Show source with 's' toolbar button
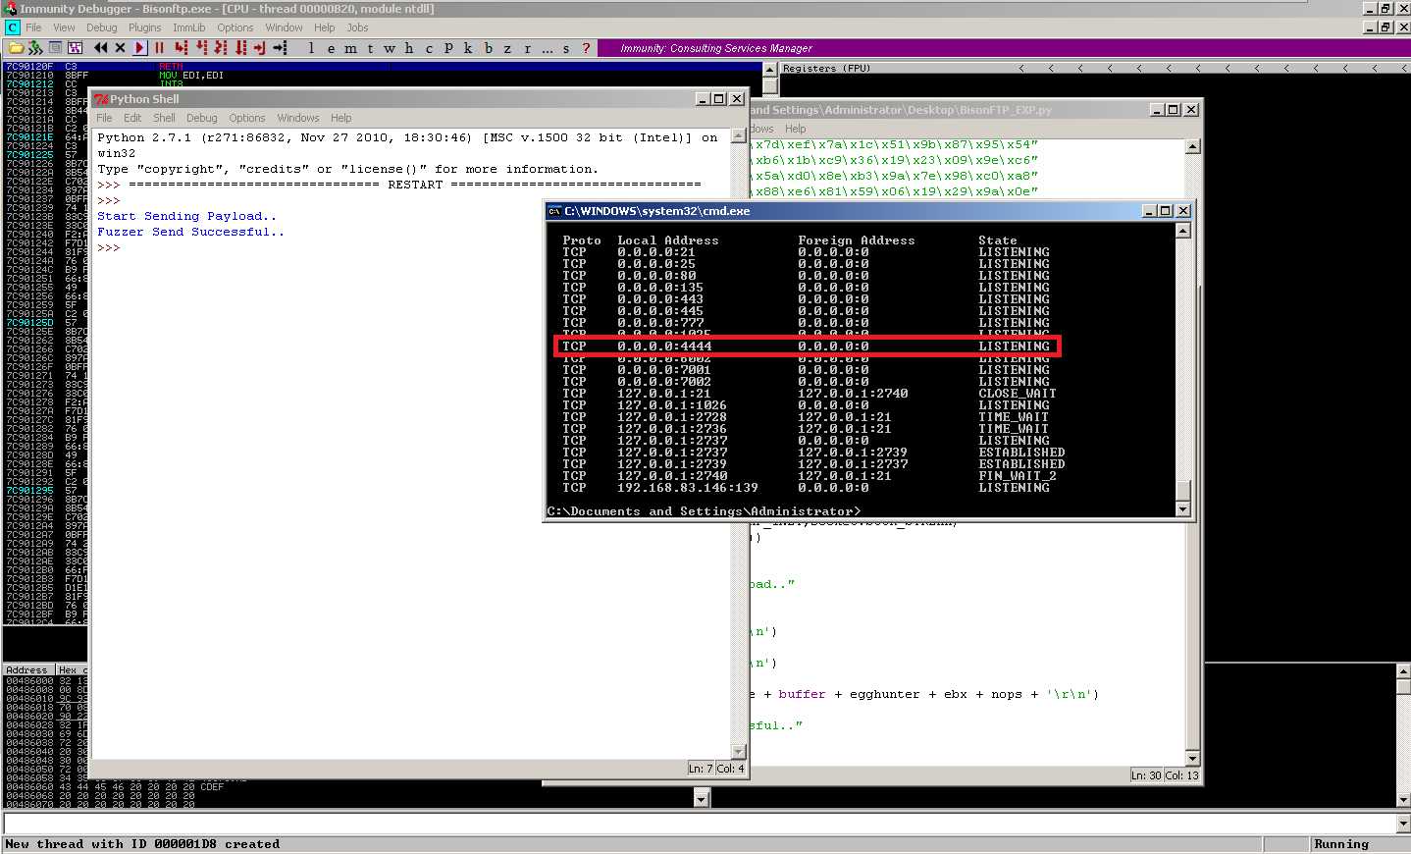 click(566, 47)
